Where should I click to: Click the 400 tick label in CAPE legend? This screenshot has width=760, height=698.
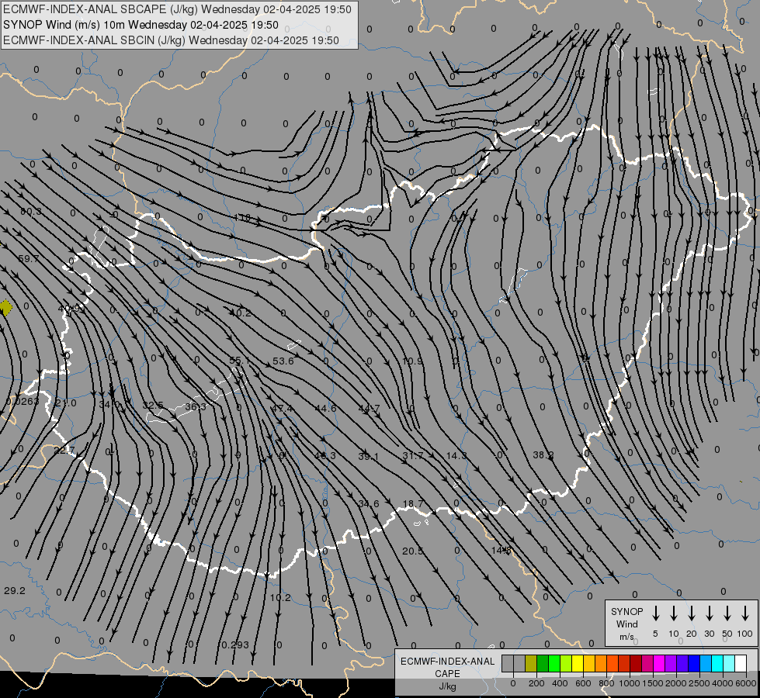point(560,683)
